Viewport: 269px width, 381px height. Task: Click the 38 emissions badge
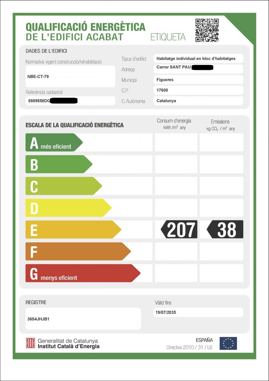225,230
